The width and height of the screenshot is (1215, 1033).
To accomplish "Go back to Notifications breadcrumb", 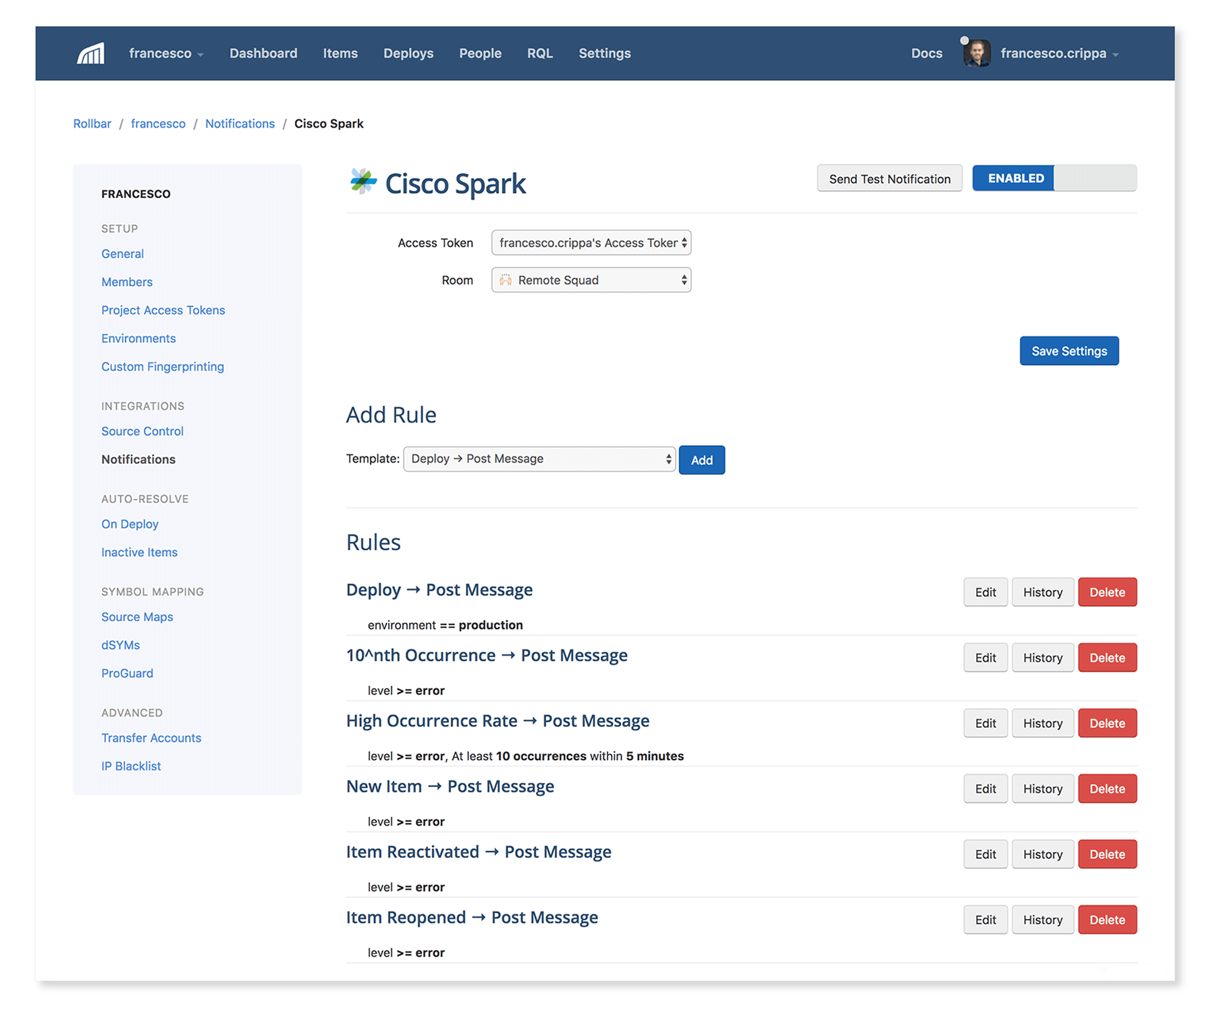I will 240,124.
